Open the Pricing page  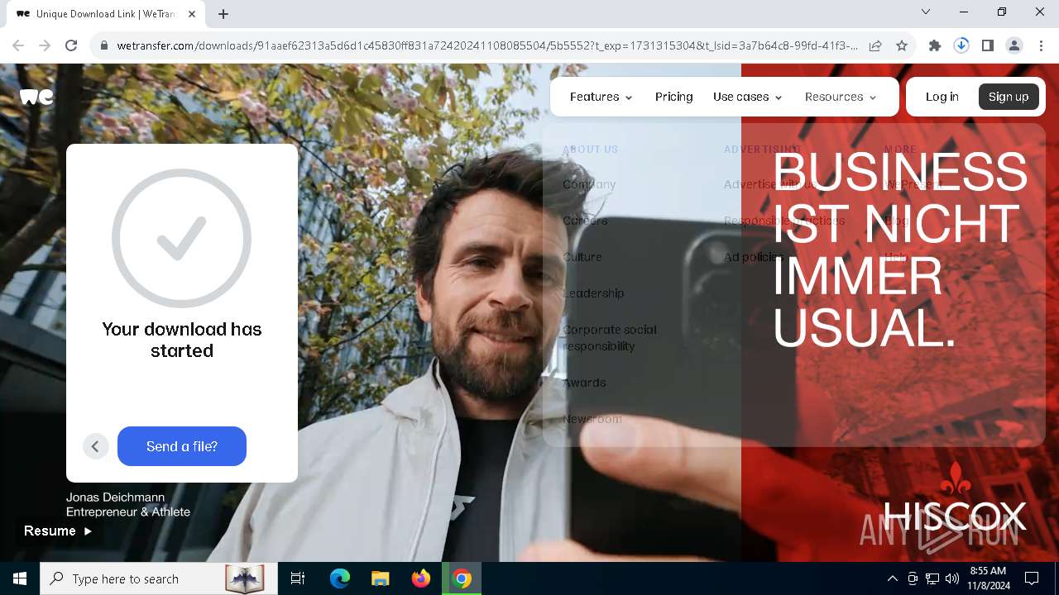673,97
